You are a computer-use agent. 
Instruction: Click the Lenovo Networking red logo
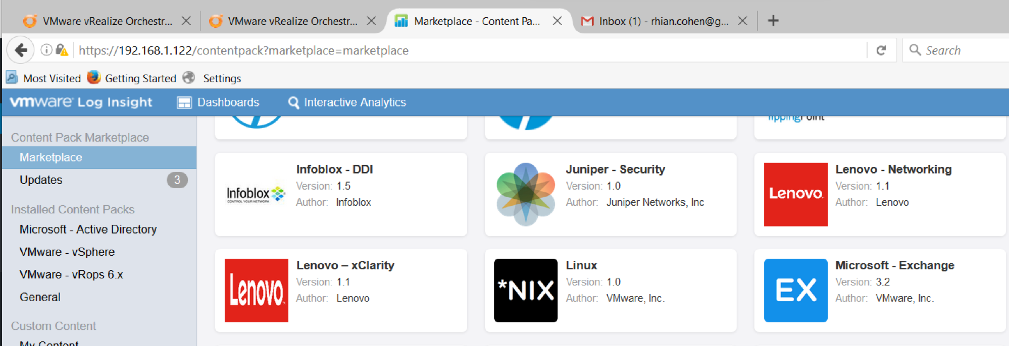(x=796, y=194)
